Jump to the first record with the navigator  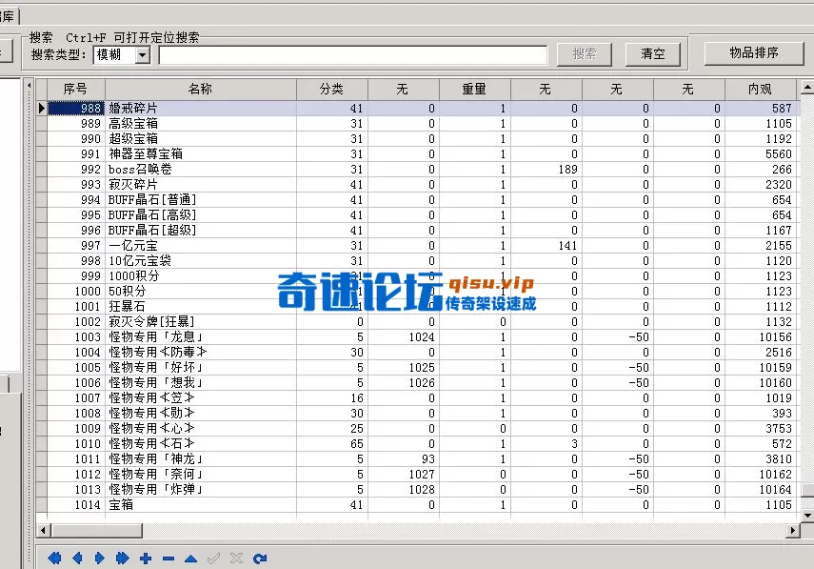click(x=54, y=558)
